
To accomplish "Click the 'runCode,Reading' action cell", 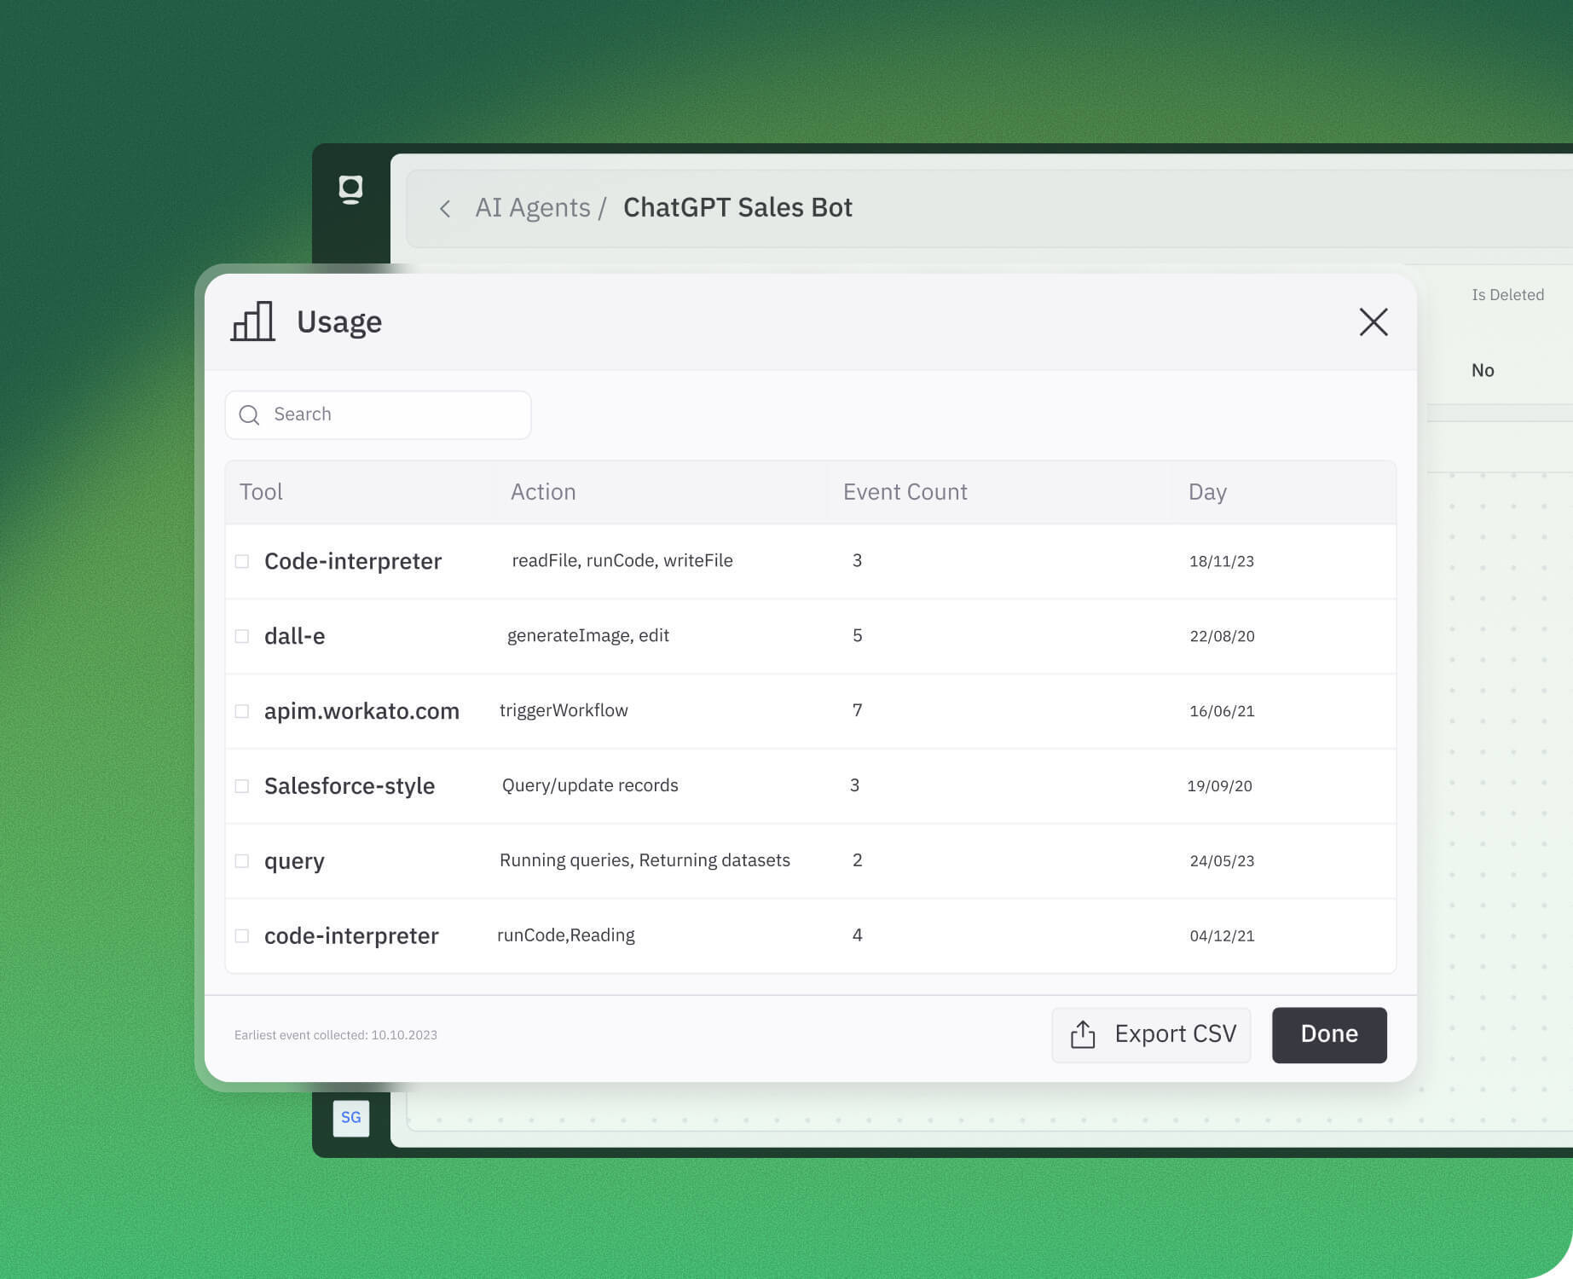I will pos(566,935).
